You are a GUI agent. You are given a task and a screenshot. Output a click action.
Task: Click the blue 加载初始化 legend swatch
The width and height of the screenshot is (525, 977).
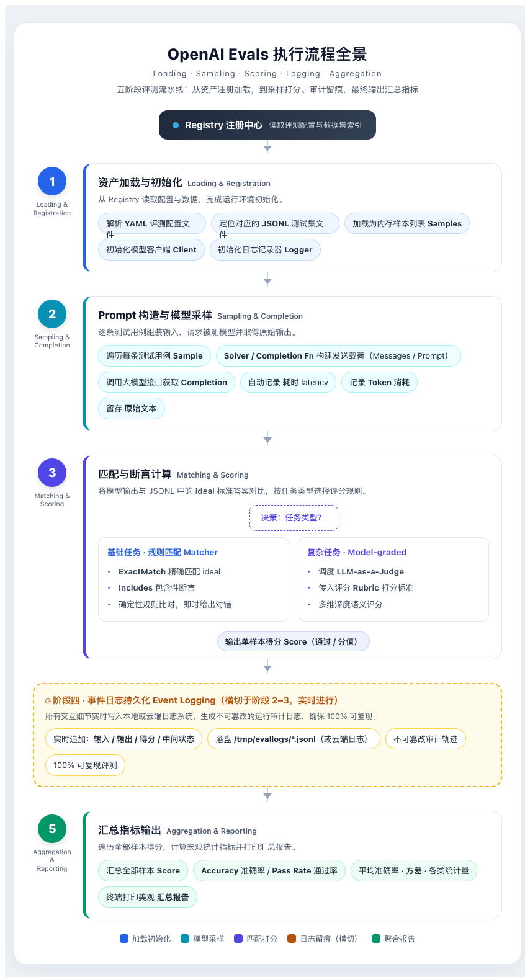point(124,939)
